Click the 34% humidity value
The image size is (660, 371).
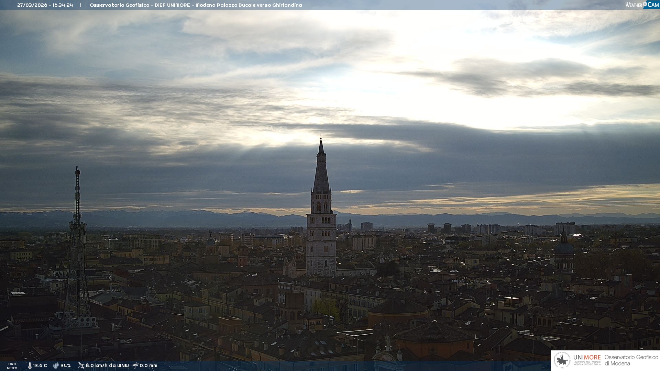coord(65,366)
